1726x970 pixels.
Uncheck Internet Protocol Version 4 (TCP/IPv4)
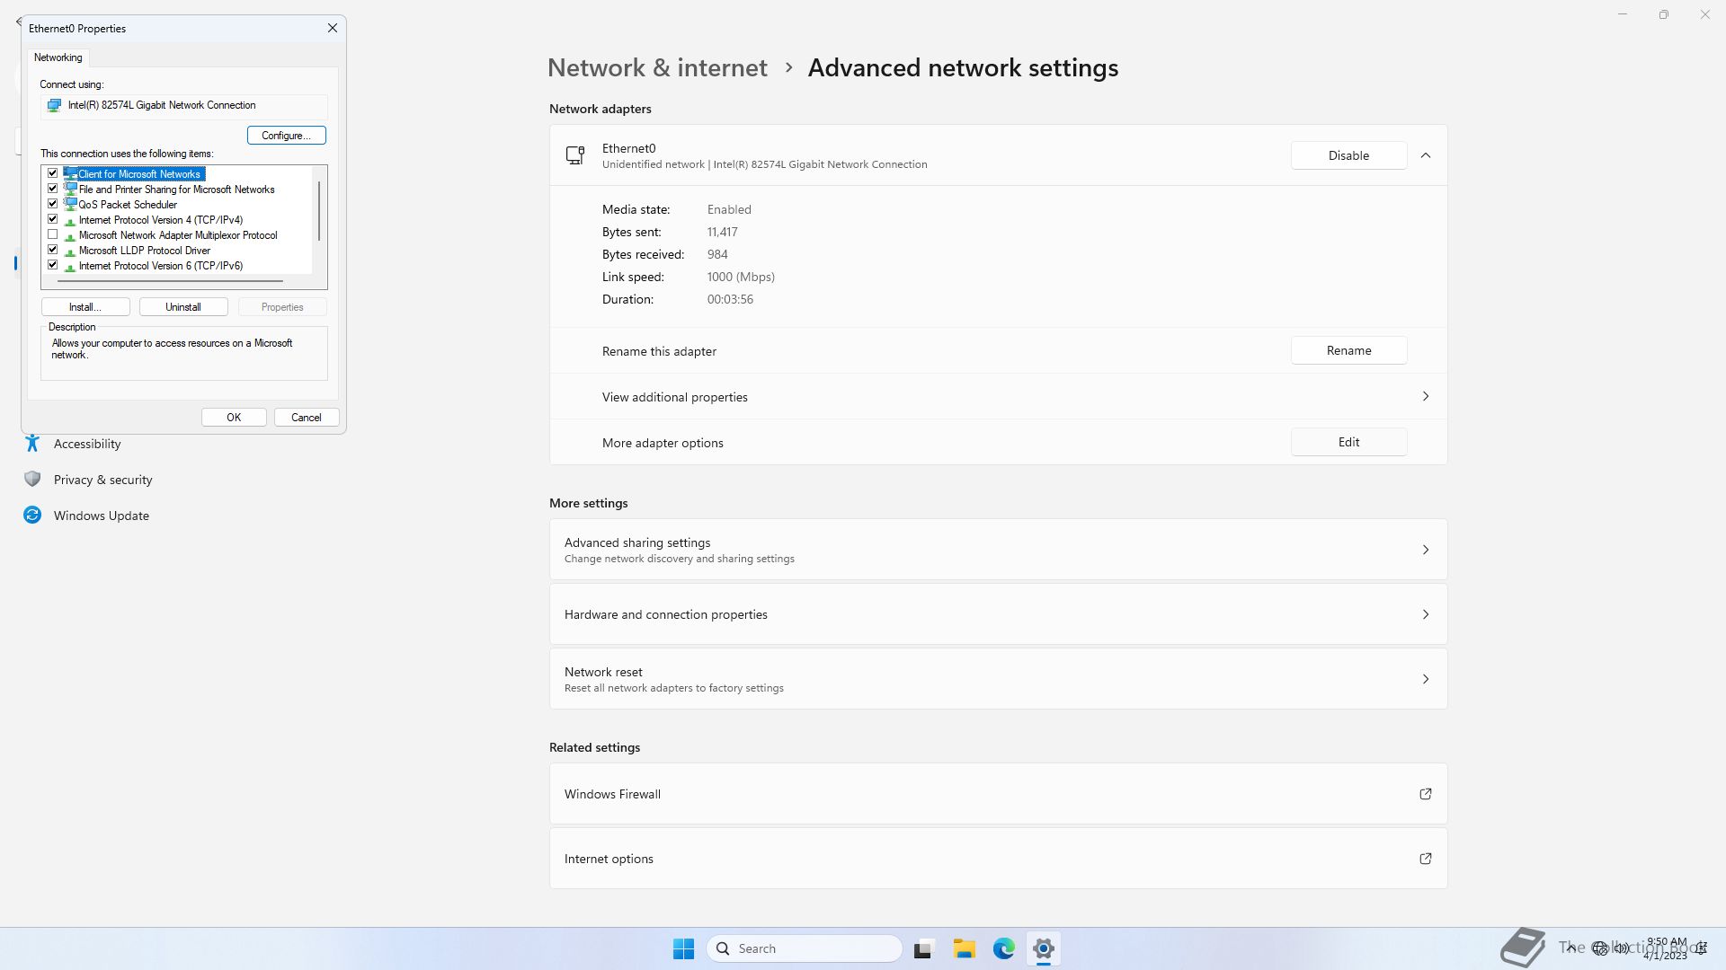(x=53, y=219)
